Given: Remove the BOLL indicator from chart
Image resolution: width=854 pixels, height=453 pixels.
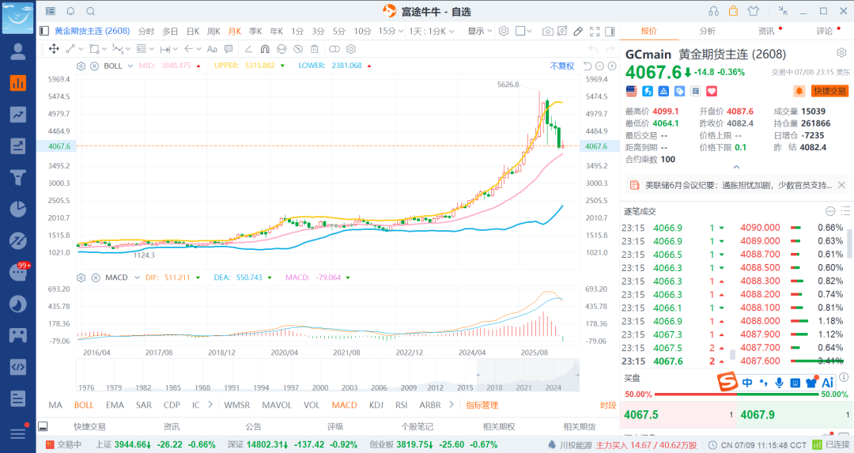Looking at the screenshot, I should pos(94,66).
